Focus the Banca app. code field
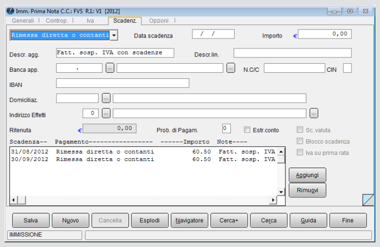380x247 pixels. pos(79,68)
